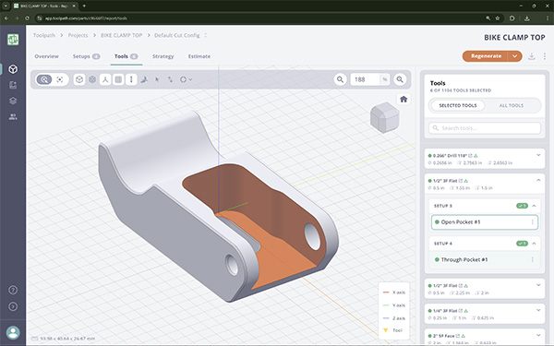Open the cut config options menu in breadcrumb
This screenshot has height=346, width=554.
click(x=205, y=35)
